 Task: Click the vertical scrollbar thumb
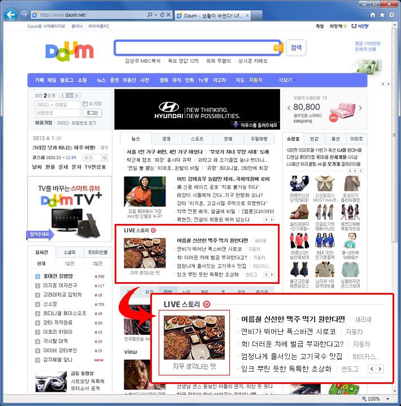(395, 135)
